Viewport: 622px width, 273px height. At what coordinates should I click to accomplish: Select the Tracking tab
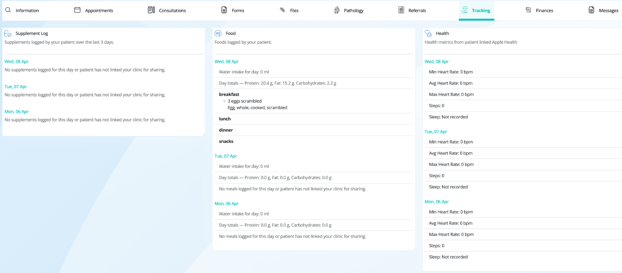coord(476,10)
